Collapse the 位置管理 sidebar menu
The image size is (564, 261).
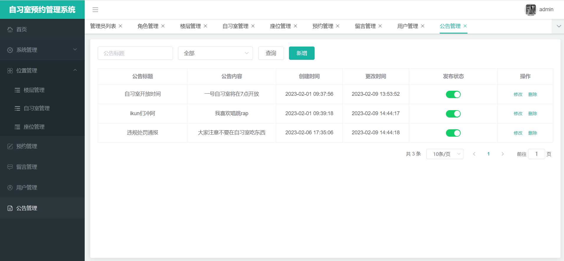pyautogui.click(x=42, y=71)
